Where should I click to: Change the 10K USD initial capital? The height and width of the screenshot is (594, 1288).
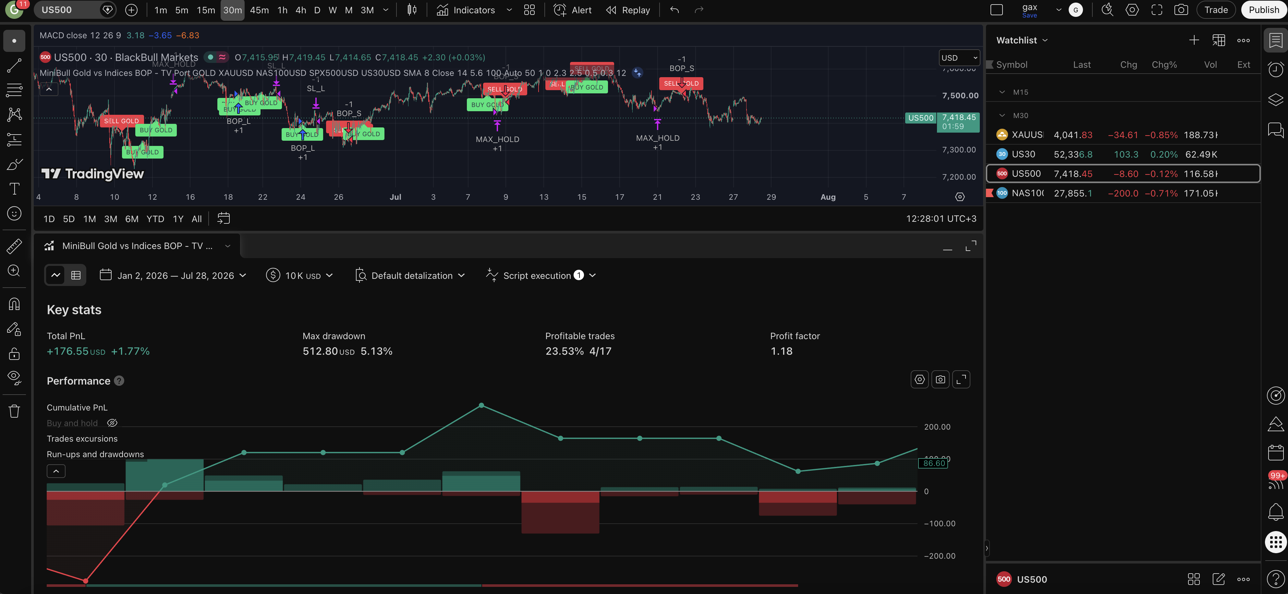299,276
